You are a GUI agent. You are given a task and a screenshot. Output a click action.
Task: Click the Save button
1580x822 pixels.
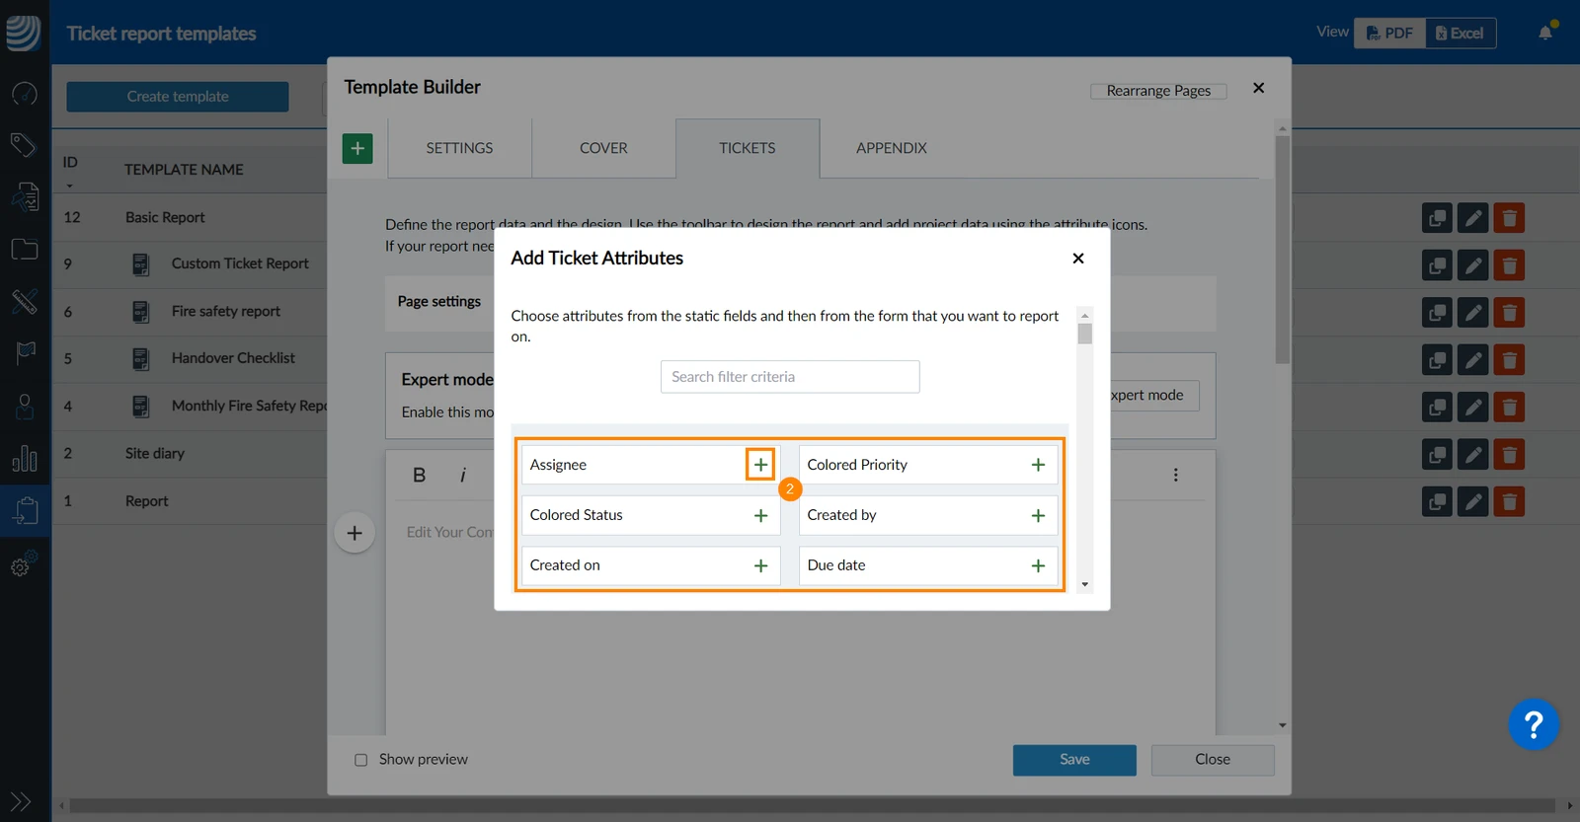coord(1074,760)
